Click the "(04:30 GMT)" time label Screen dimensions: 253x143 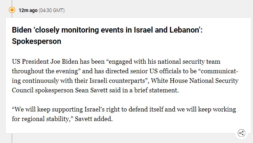tap(51, 11)
